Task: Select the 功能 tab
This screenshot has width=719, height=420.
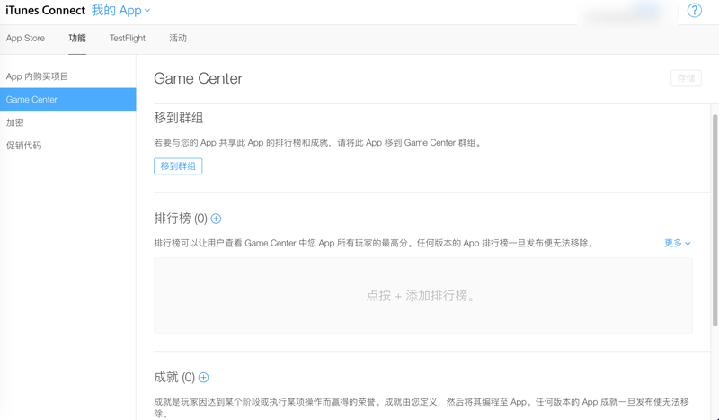Action: coord(77,38)
